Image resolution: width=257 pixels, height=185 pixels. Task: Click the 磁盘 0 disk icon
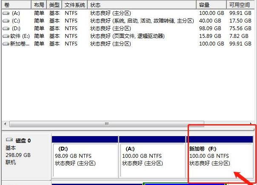point(9,140)
